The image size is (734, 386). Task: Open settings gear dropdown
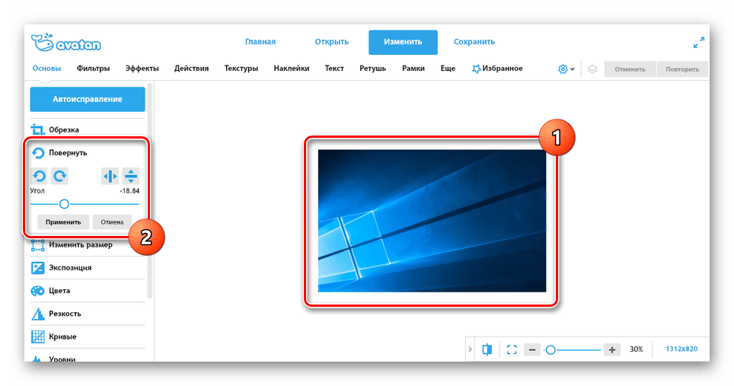(566, 69)
